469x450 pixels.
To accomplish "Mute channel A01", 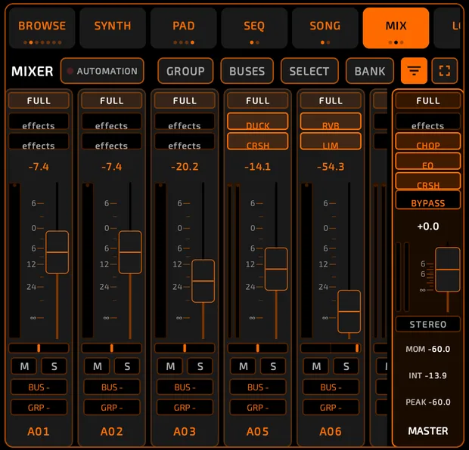I will [x=24, y=366].
